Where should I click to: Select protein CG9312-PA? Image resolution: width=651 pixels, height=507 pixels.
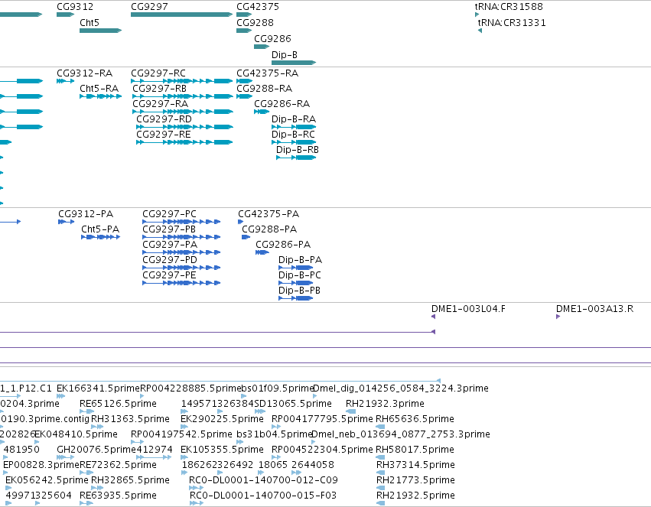86,214
